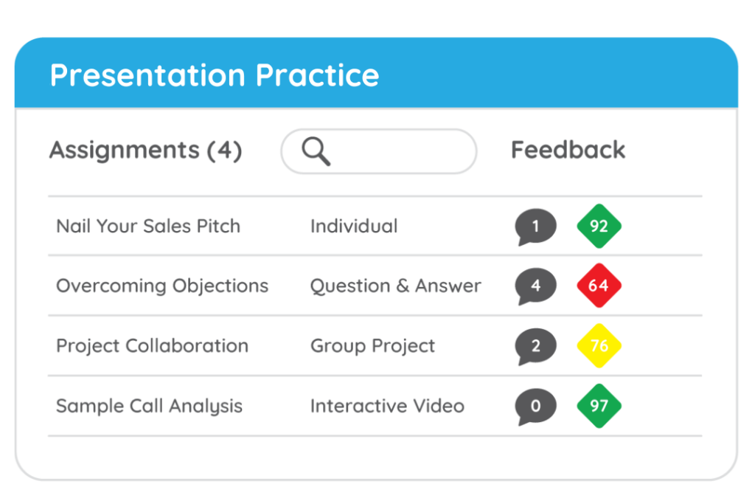Click the magnifying glass search icon

tap(316, 152)
